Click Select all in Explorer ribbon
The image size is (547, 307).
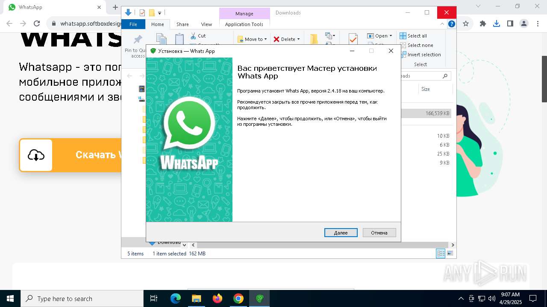pos(413,36)
